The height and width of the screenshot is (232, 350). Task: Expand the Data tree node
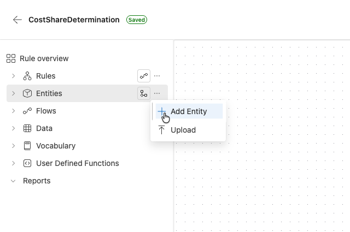(13, 128)
